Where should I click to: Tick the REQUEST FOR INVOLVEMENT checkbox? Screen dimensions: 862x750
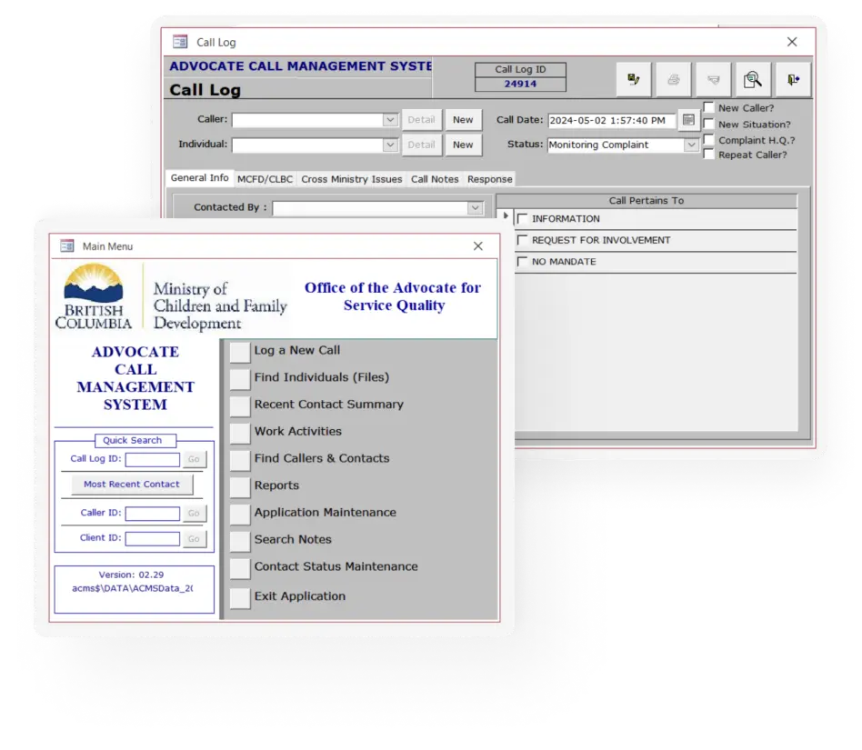coord(522,240)
